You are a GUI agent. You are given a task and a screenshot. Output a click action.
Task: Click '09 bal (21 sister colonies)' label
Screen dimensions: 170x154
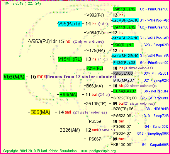134,104
